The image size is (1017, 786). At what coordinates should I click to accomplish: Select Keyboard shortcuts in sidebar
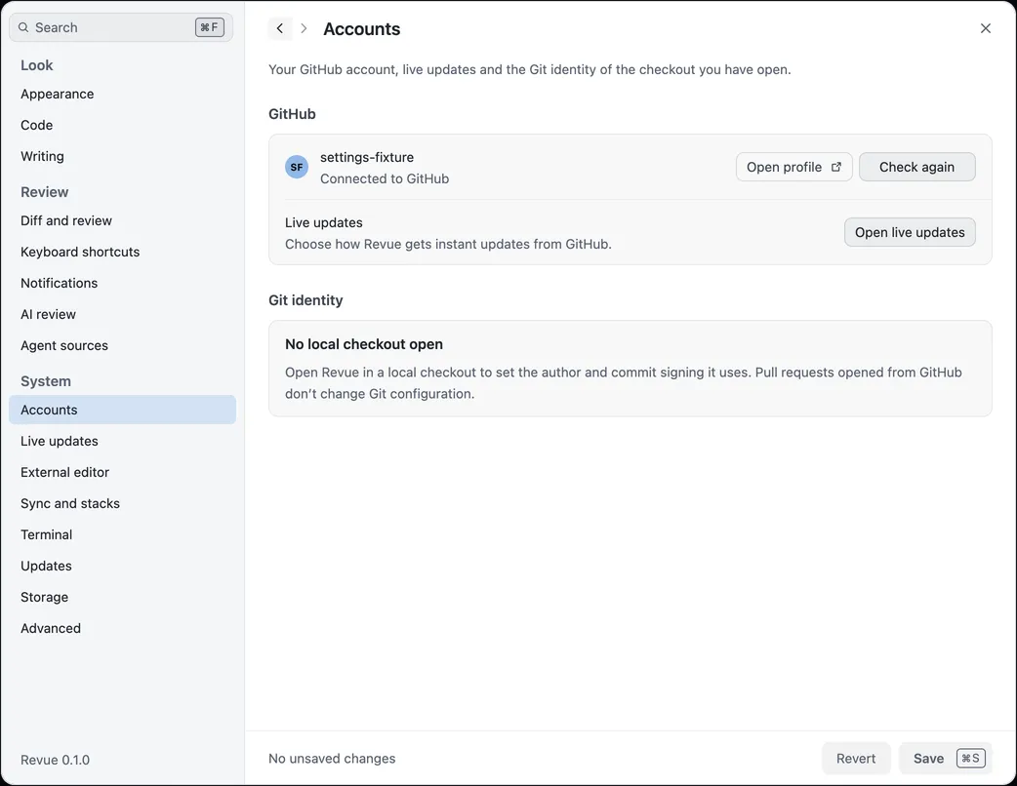click(123, 252)
